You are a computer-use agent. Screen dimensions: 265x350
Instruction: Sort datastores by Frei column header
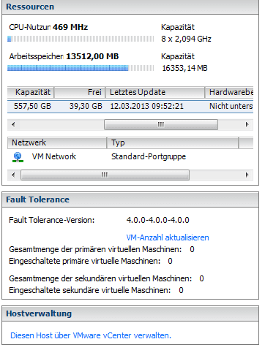pyautogui.click(x=80, y=92)
